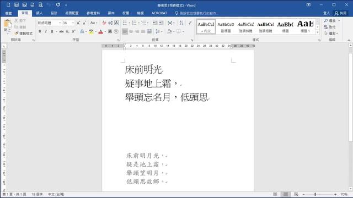353x198 pixels.
Task: Switch to the ACROBAT tab
Action: (x=159, y=13)
